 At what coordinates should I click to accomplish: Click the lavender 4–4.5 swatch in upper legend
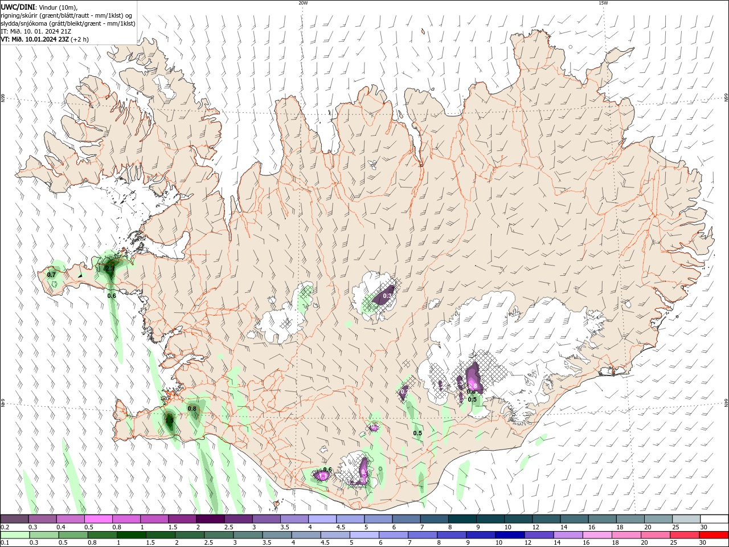point(322,519)
